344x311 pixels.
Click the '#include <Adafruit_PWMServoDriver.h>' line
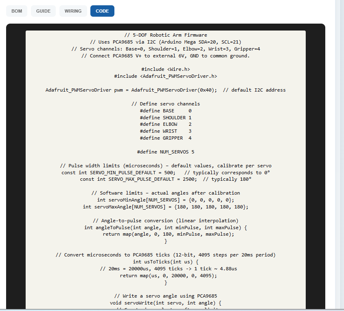pos(166,76)
